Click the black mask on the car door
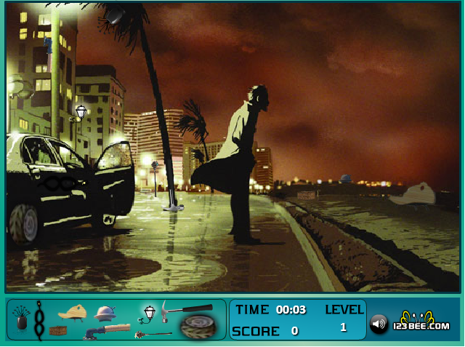 tap(61, 183)
